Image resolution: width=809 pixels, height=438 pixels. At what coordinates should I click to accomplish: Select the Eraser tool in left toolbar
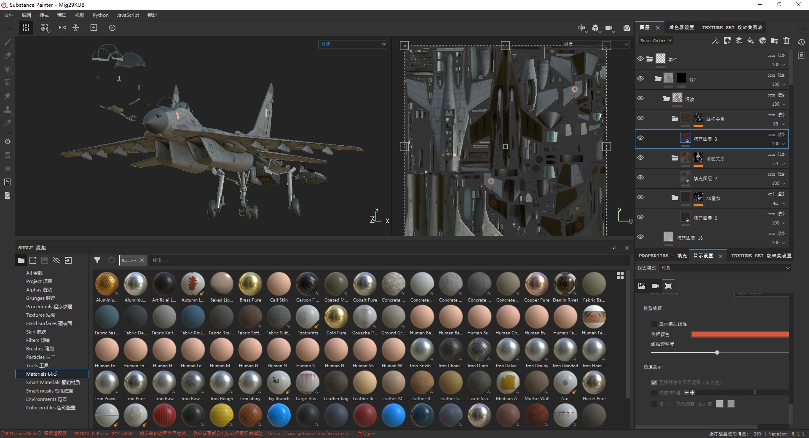tap(8, 56)
